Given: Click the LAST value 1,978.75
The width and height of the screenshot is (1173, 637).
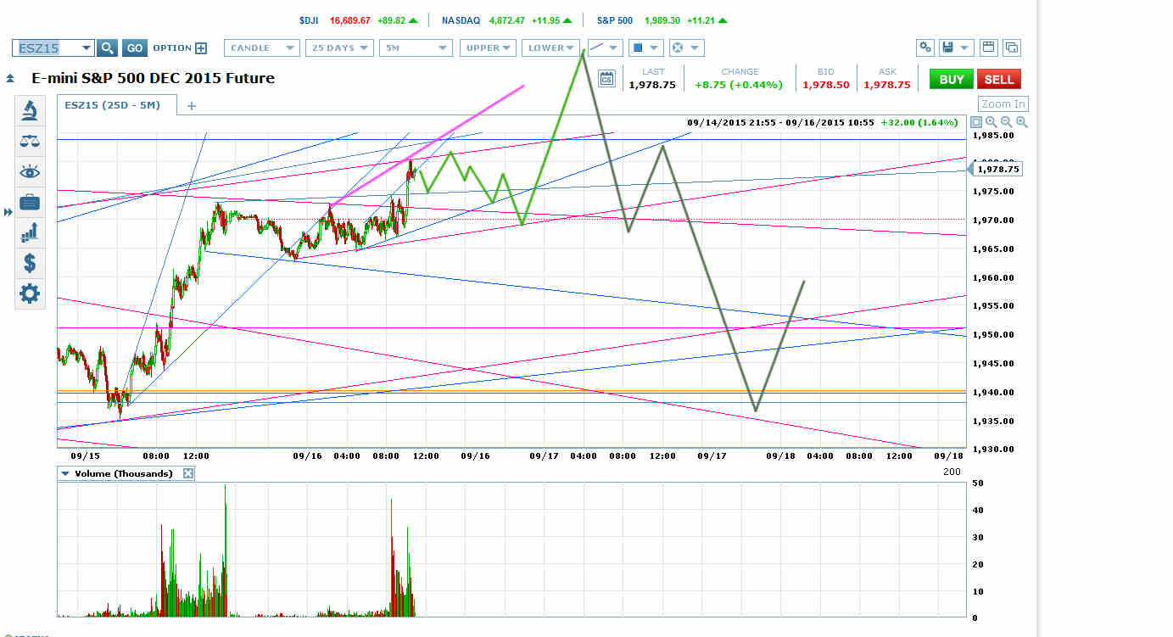Looking at the screenshot, I should [652, 85].
